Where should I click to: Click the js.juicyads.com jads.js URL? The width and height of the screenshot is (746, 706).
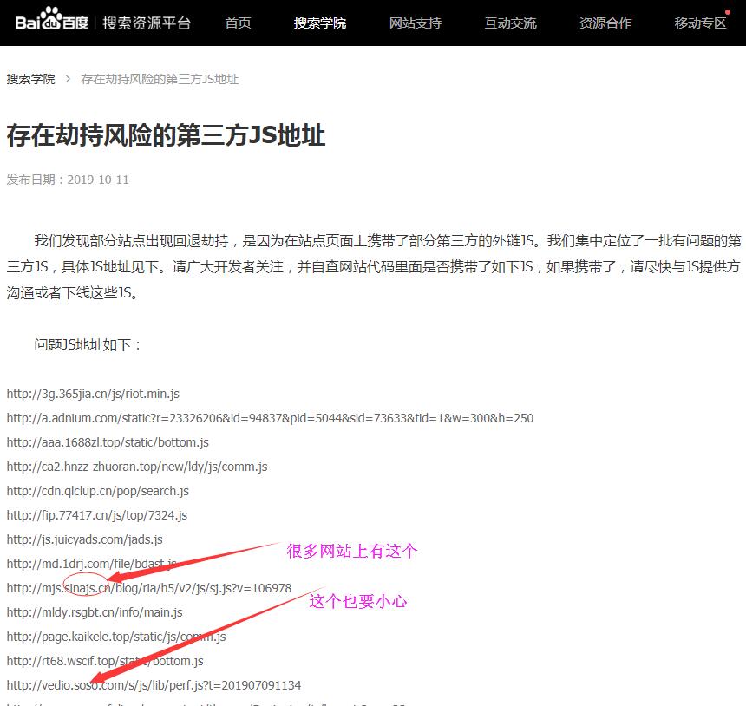[84, 539]
